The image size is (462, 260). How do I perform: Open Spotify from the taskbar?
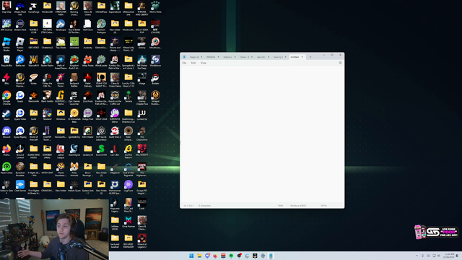point(231,256)
